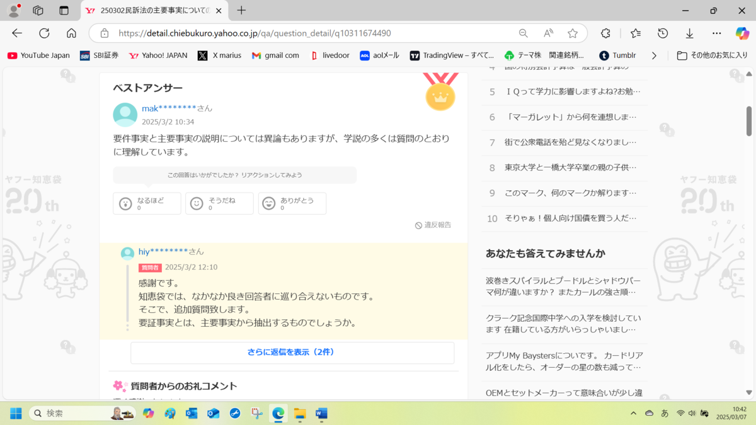This screenshot has height=425, width=756.
Task: Open livedoor bookmark
Action: [x=330, y=55]
